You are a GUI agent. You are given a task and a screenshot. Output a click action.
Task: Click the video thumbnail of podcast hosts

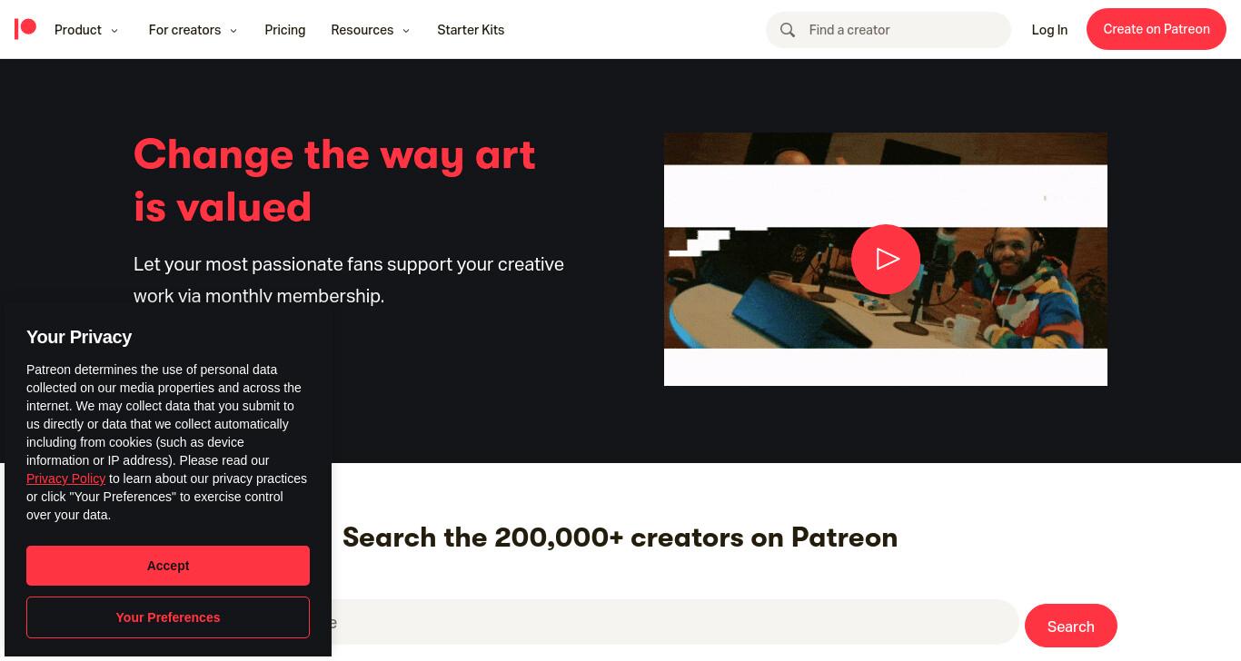tap(886, 260)
